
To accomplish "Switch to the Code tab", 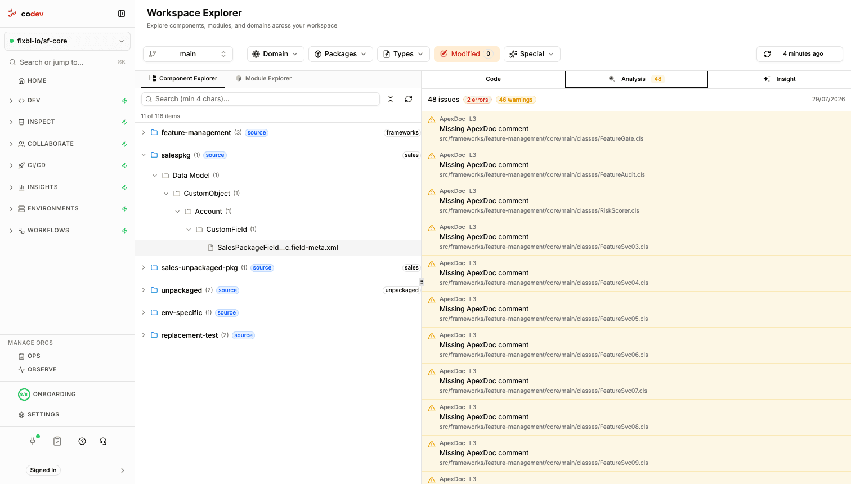I will (x=493, y=79).
